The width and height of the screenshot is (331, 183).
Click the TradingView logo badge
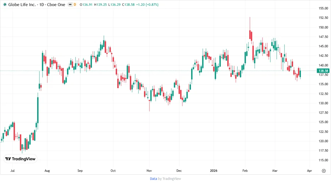pos(20,159)
